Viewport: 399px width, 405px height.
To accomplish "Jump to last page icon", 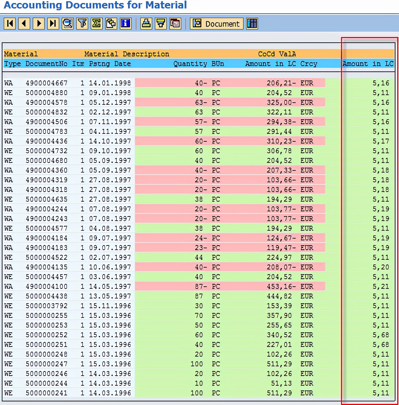I will tap(53, 24).
